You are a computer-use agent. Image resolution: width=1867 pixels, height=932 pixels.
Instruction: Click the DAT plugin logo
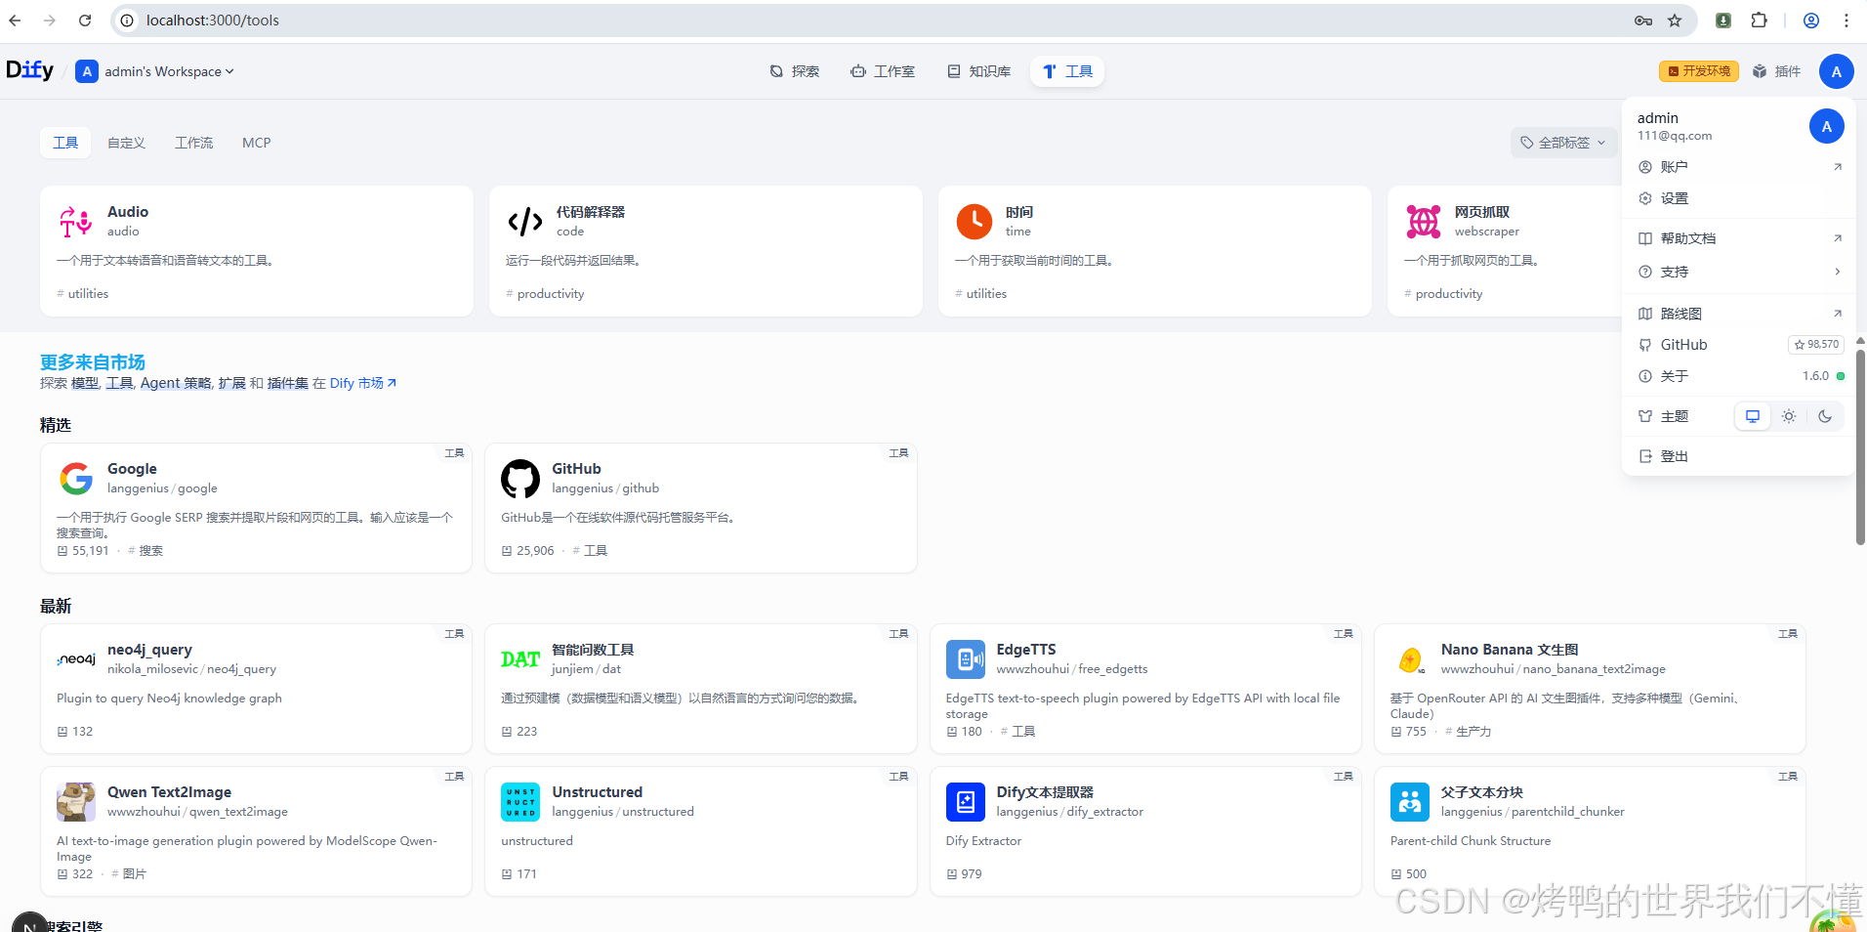point(520,659)
